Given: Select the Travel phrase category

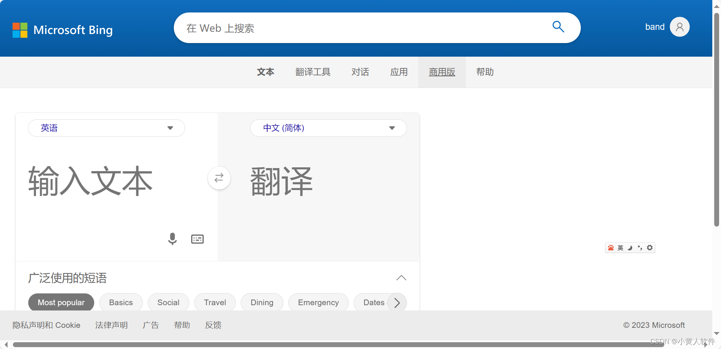Looking at the screenshot, I should coord(215,303).
